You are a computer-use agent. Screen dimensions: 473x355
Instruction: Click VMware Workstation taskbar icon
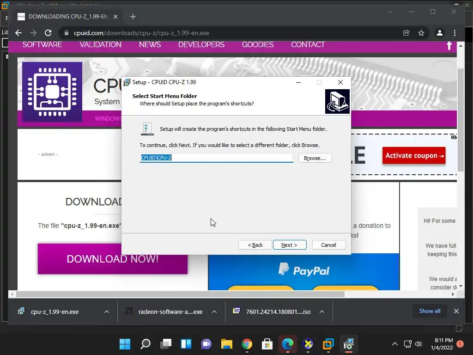pos(328,343)
